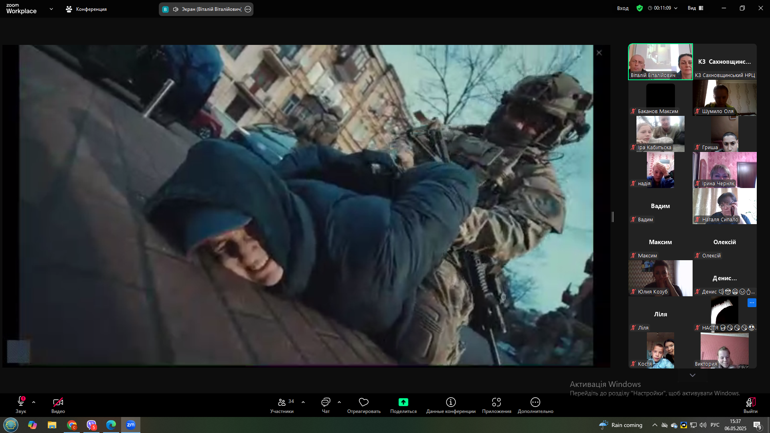Open options on shared screen tab ellipsis
Image resolution: width=770 pixels, height=433 pixels.
point(248,9)
